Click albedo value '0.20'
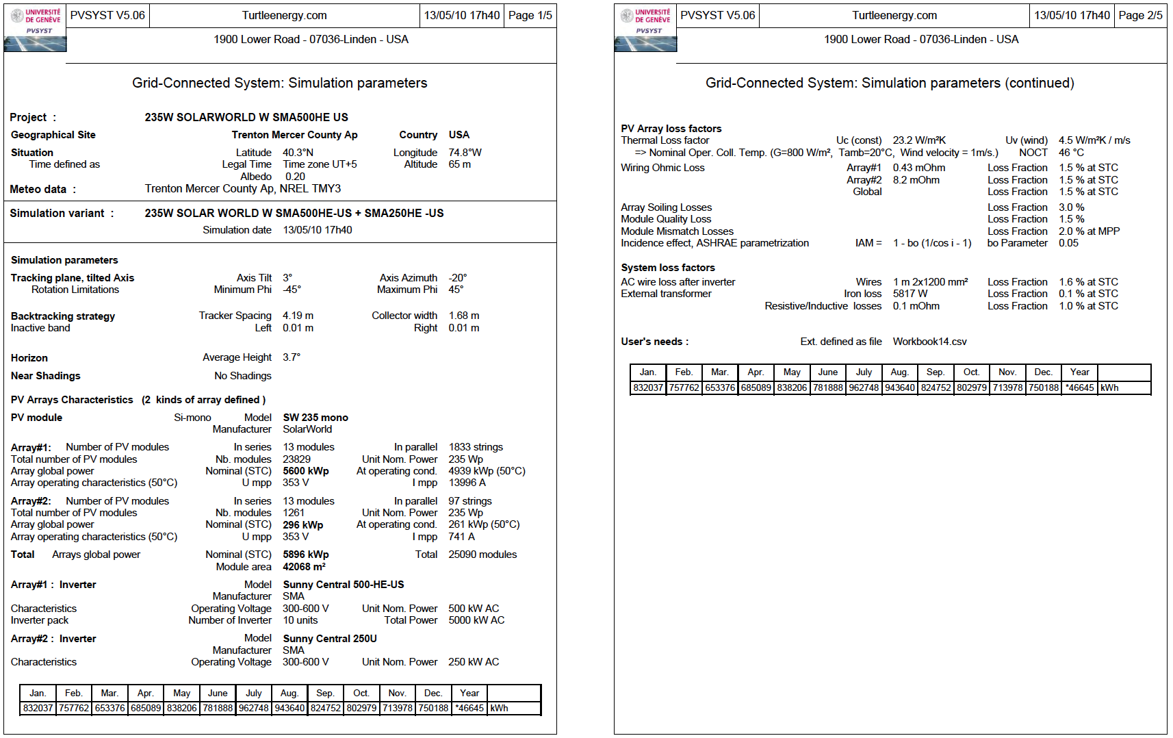 point(295,177)
